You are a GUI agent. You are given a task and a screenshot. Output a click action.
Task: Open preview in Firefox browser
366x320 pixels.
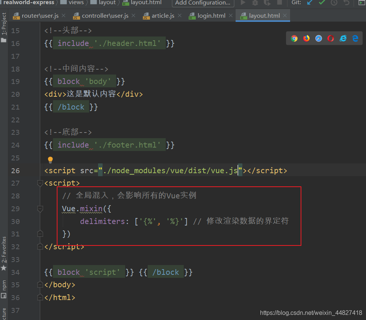click(306, 38)
